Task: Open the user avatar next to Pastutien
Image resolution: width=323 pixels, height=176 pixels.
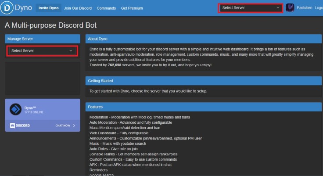Action: (x=290, y=8)
